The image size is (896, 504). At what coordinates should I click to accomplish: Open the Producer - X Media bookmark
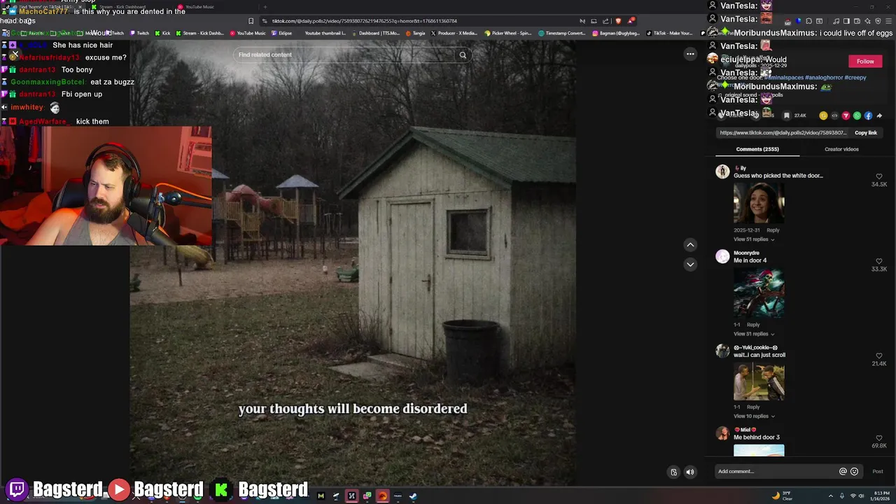click(454, 33)
